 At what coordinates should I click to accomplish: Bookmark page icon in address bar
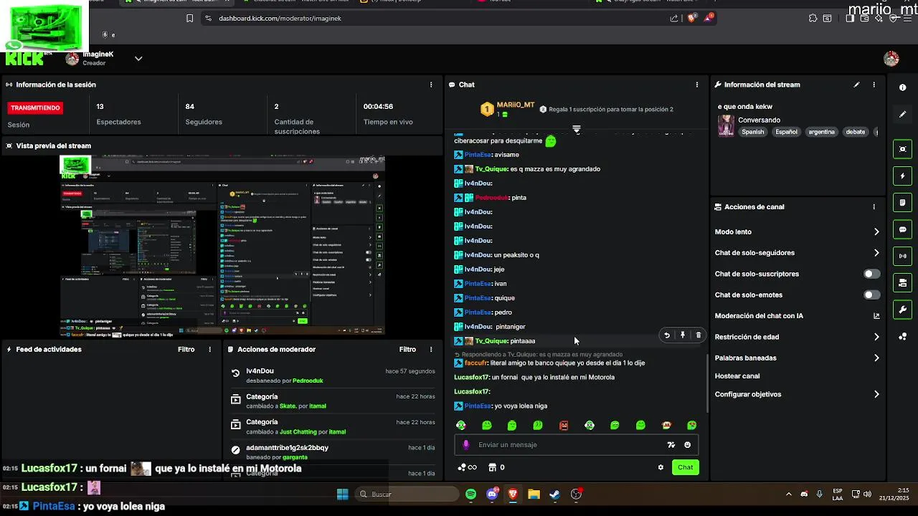pyautogui.click(x=189, y=19)
